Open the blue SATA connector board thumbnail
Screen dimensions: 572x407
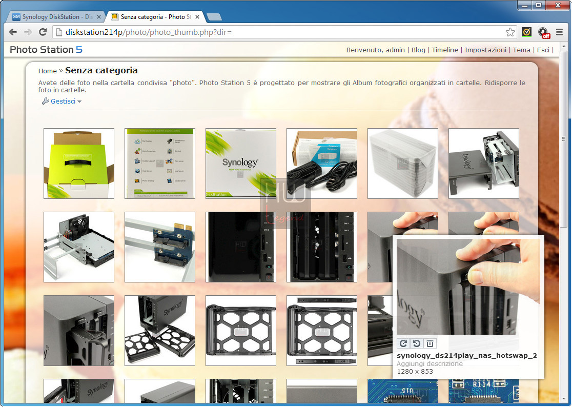pyautogui.click(x=160, y=247)
